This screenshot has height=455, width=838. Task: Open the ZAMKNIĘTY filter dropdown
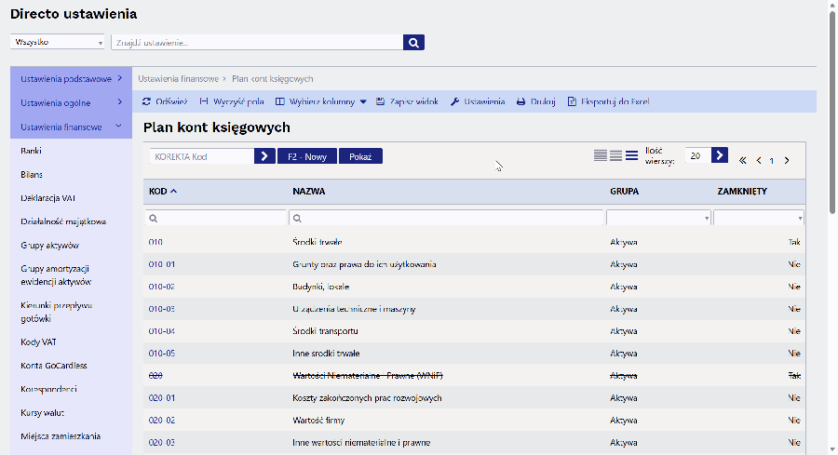[758, 218]
